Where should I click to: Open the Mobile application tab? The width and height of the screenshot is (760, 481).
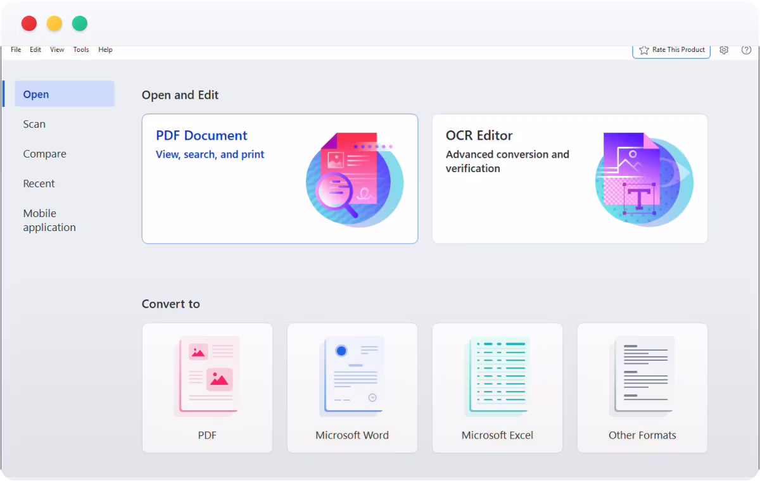[49, 220]
